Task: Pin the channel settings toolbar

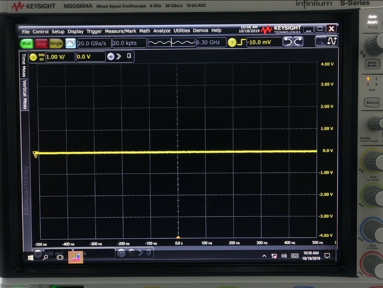Action: (129, 57)
